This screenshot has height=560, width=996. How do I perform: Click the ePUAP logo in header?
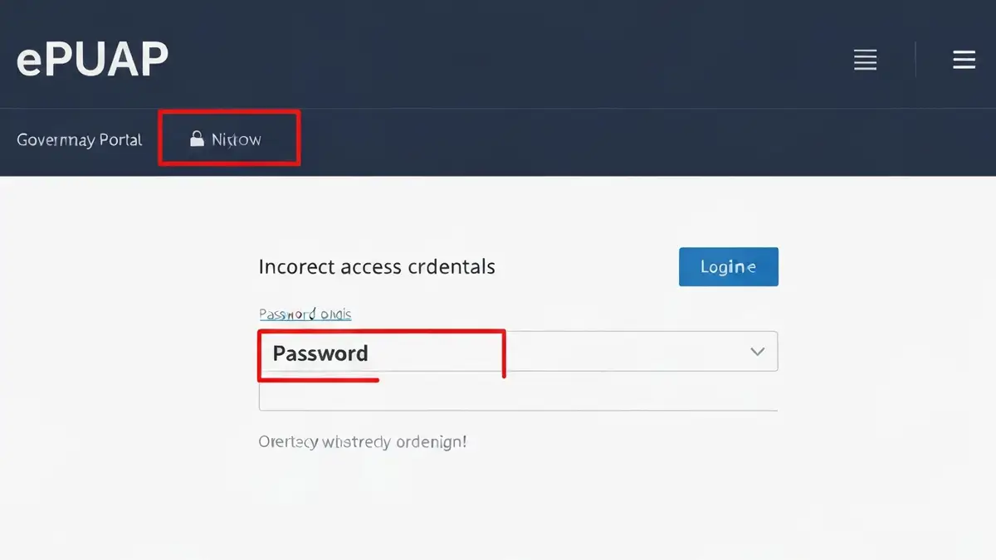(92, 59)
